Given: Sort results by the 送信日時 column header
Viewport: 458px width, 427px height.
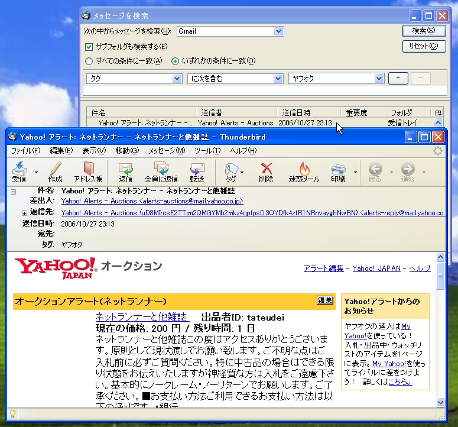Looking at the screenshot, I should coord(308,113).
